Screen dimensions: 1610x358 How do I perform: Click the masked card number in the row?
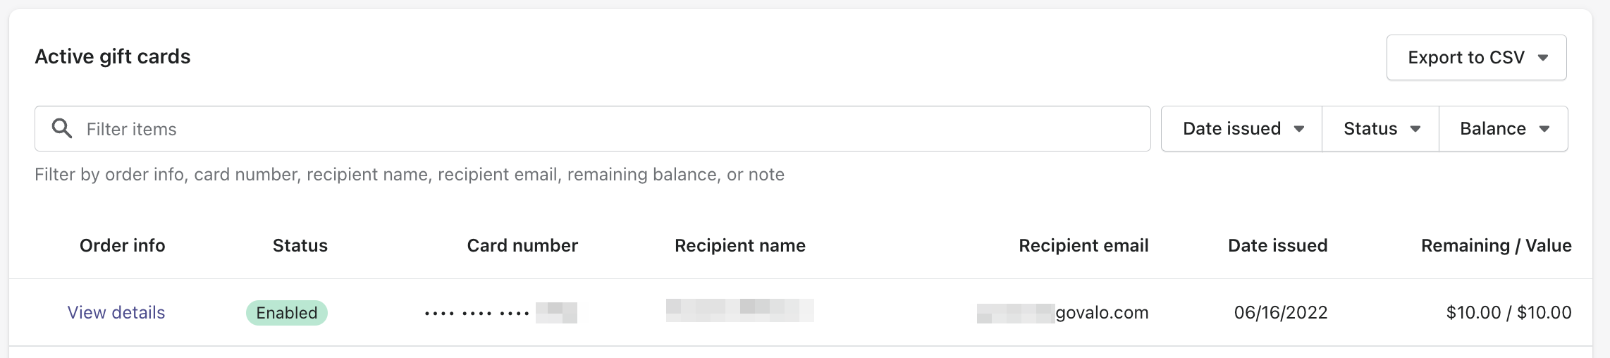[x=500, y=312]
